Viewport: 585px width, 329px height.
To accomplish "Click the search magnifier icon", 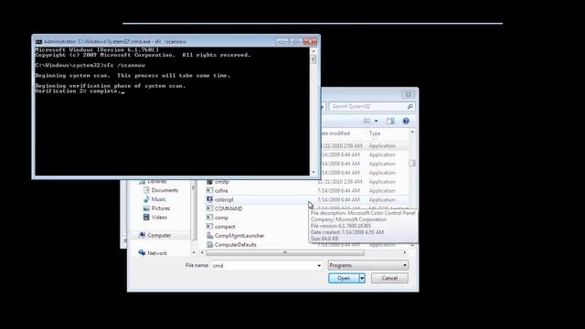I will [x=409, y=107].
